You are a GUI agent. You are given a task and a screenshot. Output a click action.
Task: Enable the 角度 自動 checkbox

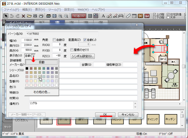click(x=54, y=40)
